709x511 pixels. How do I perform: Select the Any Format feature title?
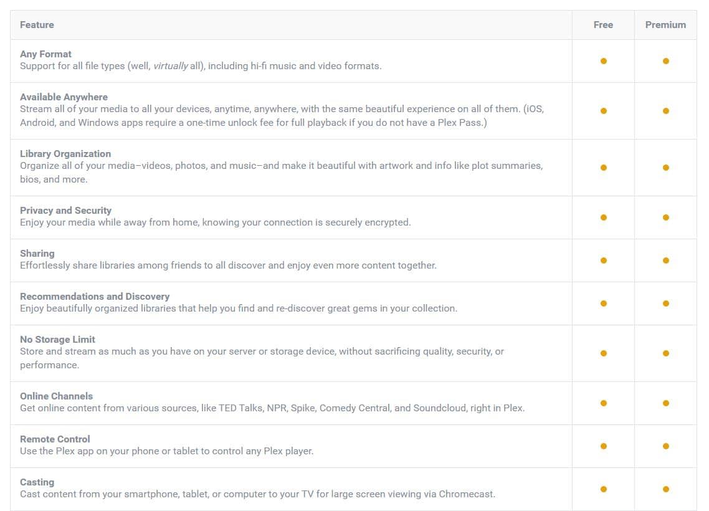[45, 54]
